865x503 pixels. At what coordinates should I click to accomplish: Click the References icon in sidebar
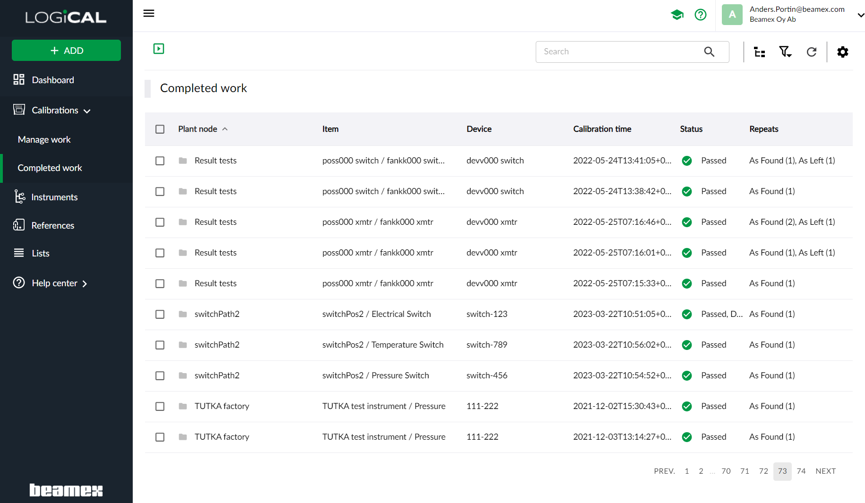[x=19, y=225]
